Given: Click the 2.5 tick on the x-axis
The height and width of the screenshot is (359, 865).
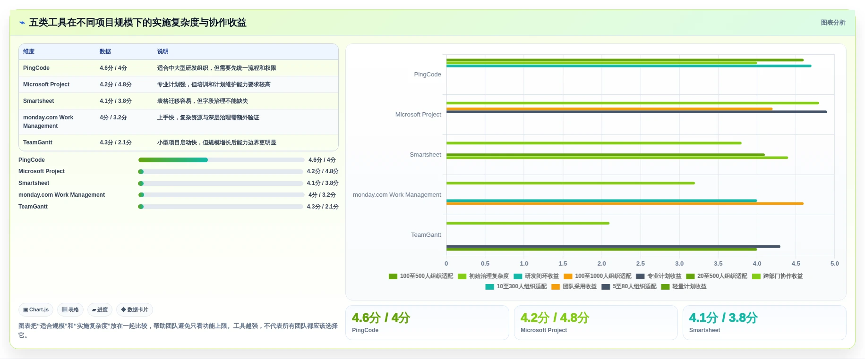Looking at the screenshot, I should point(640,264).
